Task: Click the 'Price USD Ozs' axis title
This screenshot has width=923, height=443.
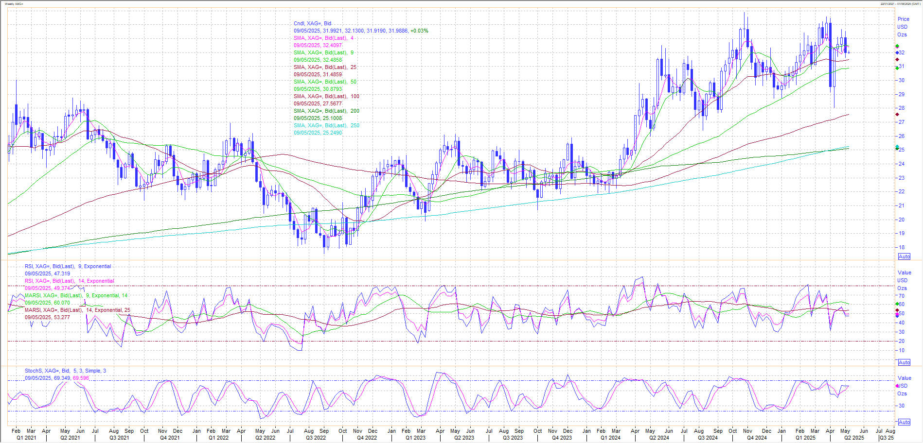Action: pos(903,27)
